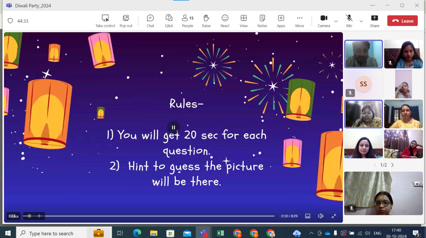Select the SS participant tile
The width and height of the screenshot is (426, 238).
pos(363,84)
